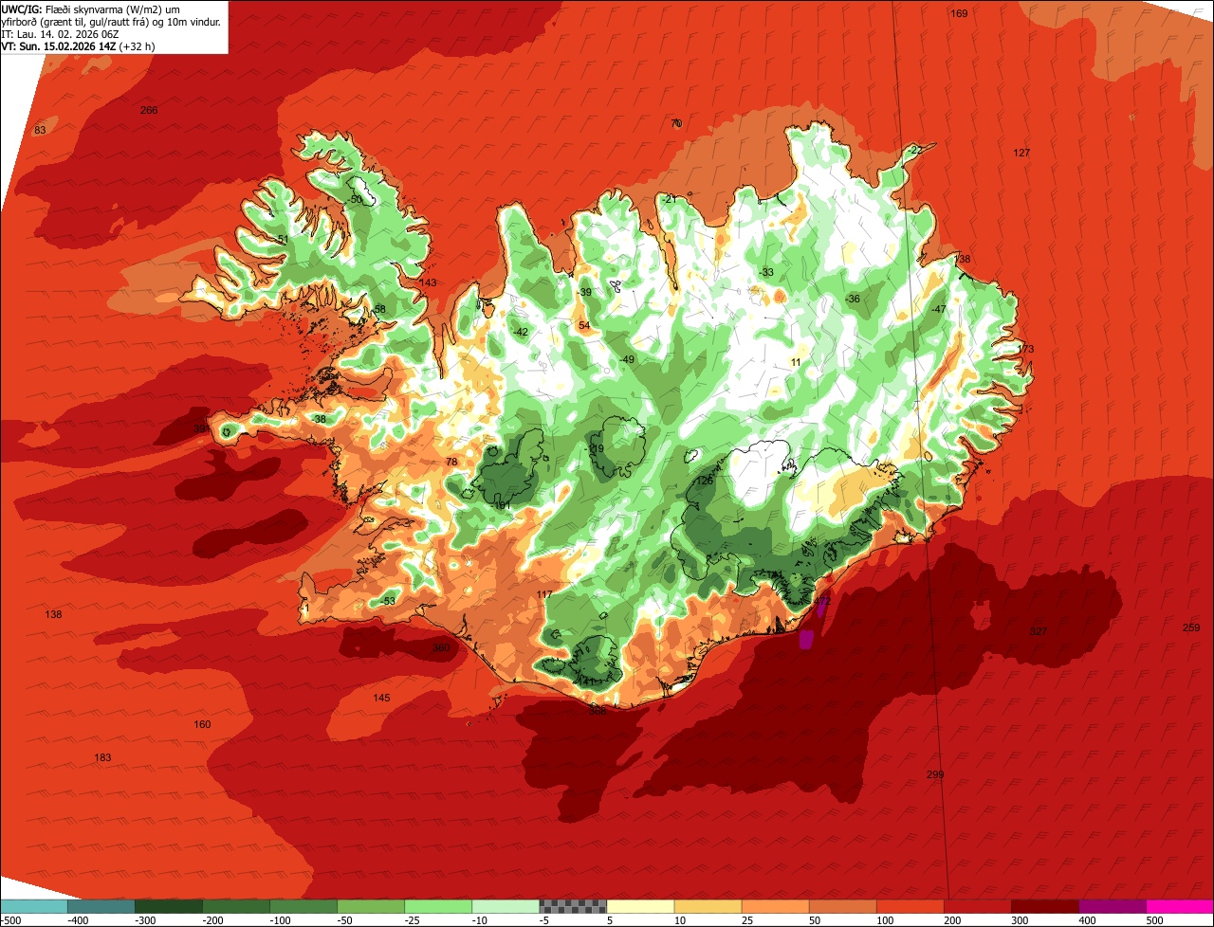Click the orange 50 to 100 legend swatch
1214x927 pixels.
(842, 906)
